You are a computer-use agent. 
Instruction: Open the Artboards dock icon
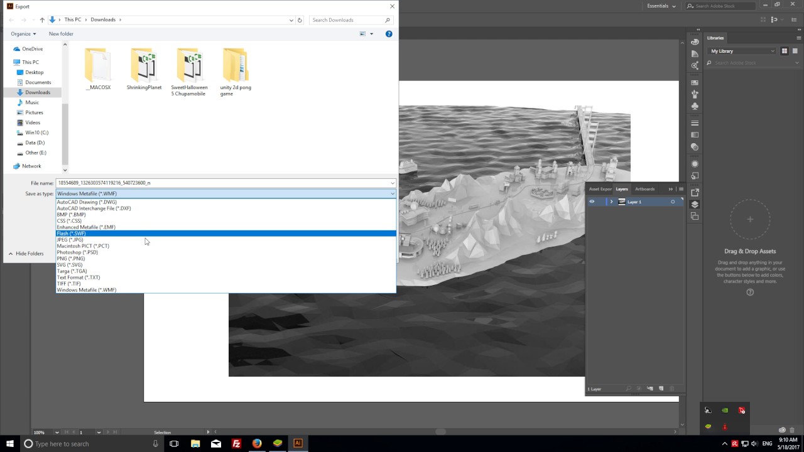695,216
